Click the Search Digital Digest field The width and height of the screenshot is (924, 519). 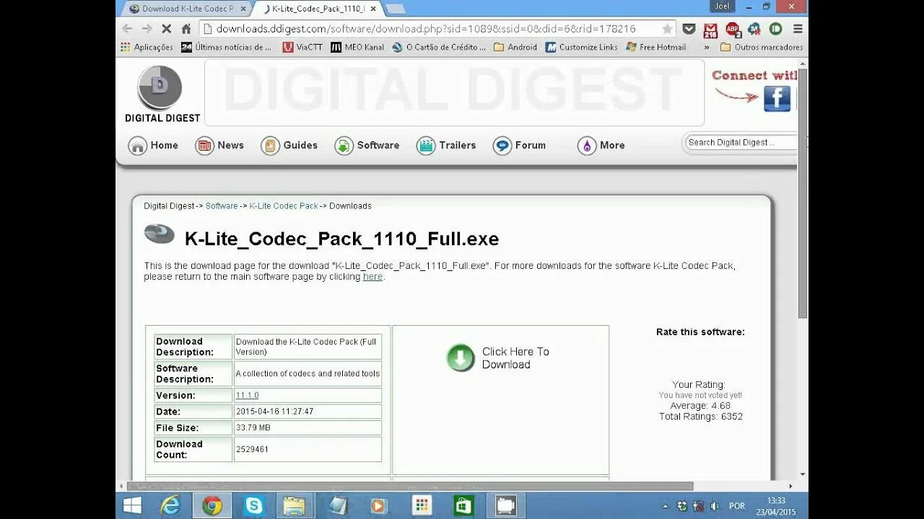pyautogui.click(x=741, y=143)
